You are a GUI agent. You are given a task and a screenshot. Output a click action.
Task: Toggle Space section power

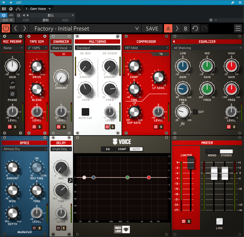click(x=34, y=228)
